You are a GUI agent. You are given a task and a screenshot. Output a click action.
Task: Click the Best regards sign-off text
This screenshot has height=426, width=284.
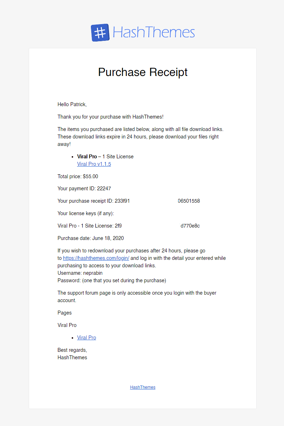[x=72, y=350]
